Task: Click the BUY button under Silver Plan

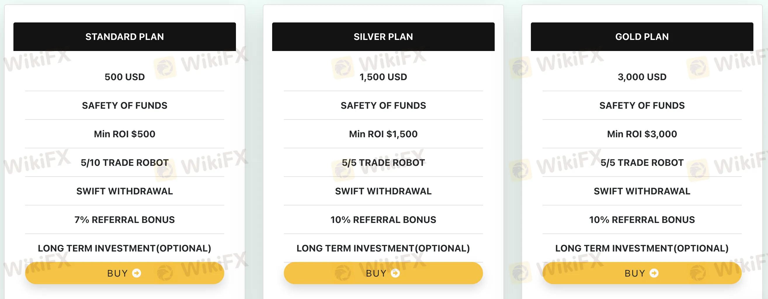Action: click(x=383, y=273)
